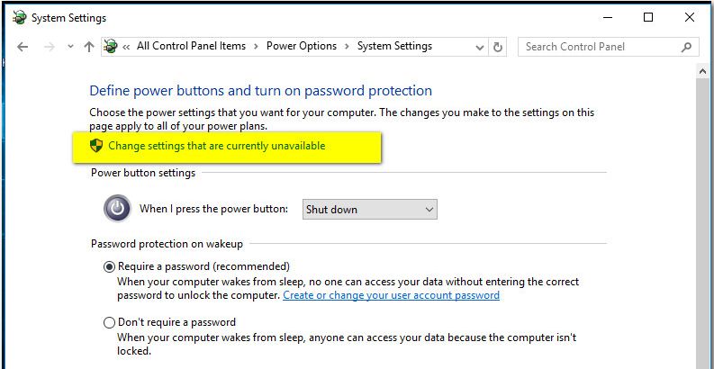
Task: Open the recent locations dropdown arrow
Action: (70, 47)
